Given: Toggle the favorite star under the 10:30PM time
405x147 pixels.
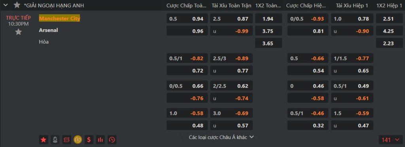Looking at the screenshot, I should coord(18,32).
